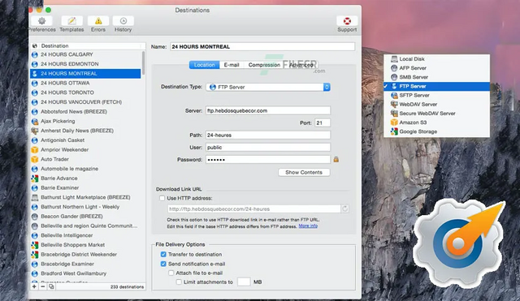The image size is (520, 301).
Task: Switch to the Location tab
Action: 204,65
